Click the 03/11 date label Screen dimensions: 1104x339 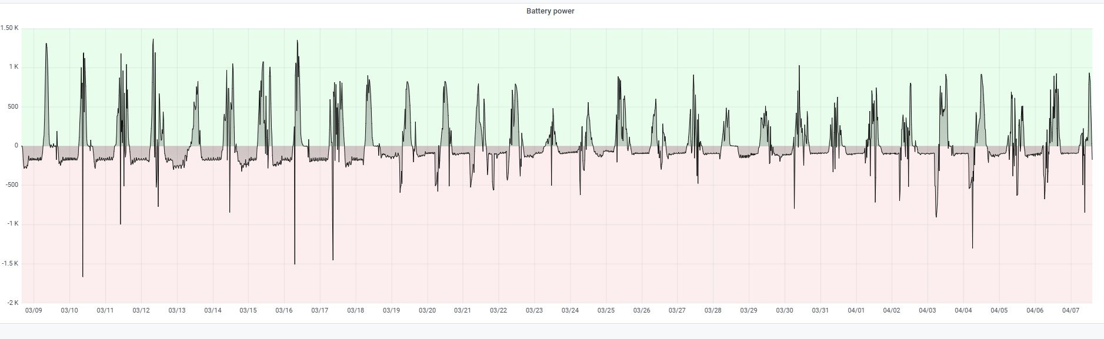[105, 310]
